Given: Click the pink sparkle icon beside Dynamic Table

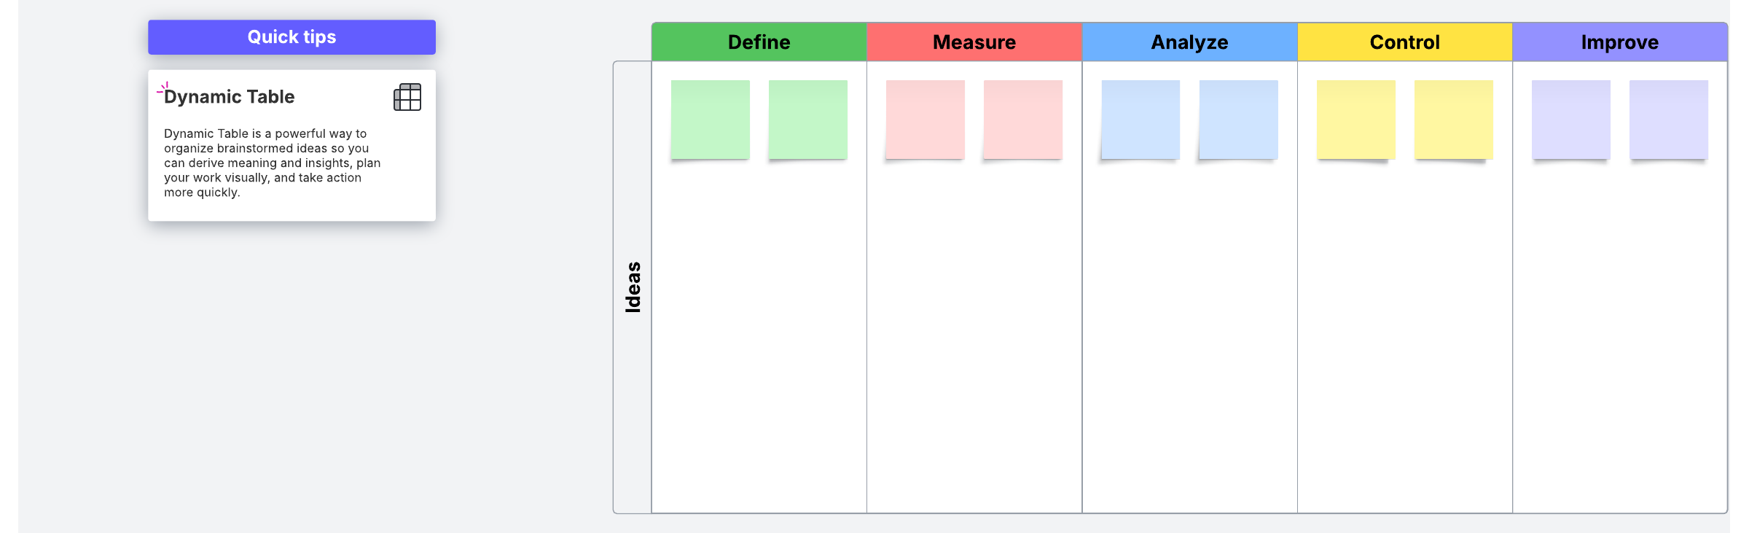Looking at the screenshot, I should click(163, 88).
